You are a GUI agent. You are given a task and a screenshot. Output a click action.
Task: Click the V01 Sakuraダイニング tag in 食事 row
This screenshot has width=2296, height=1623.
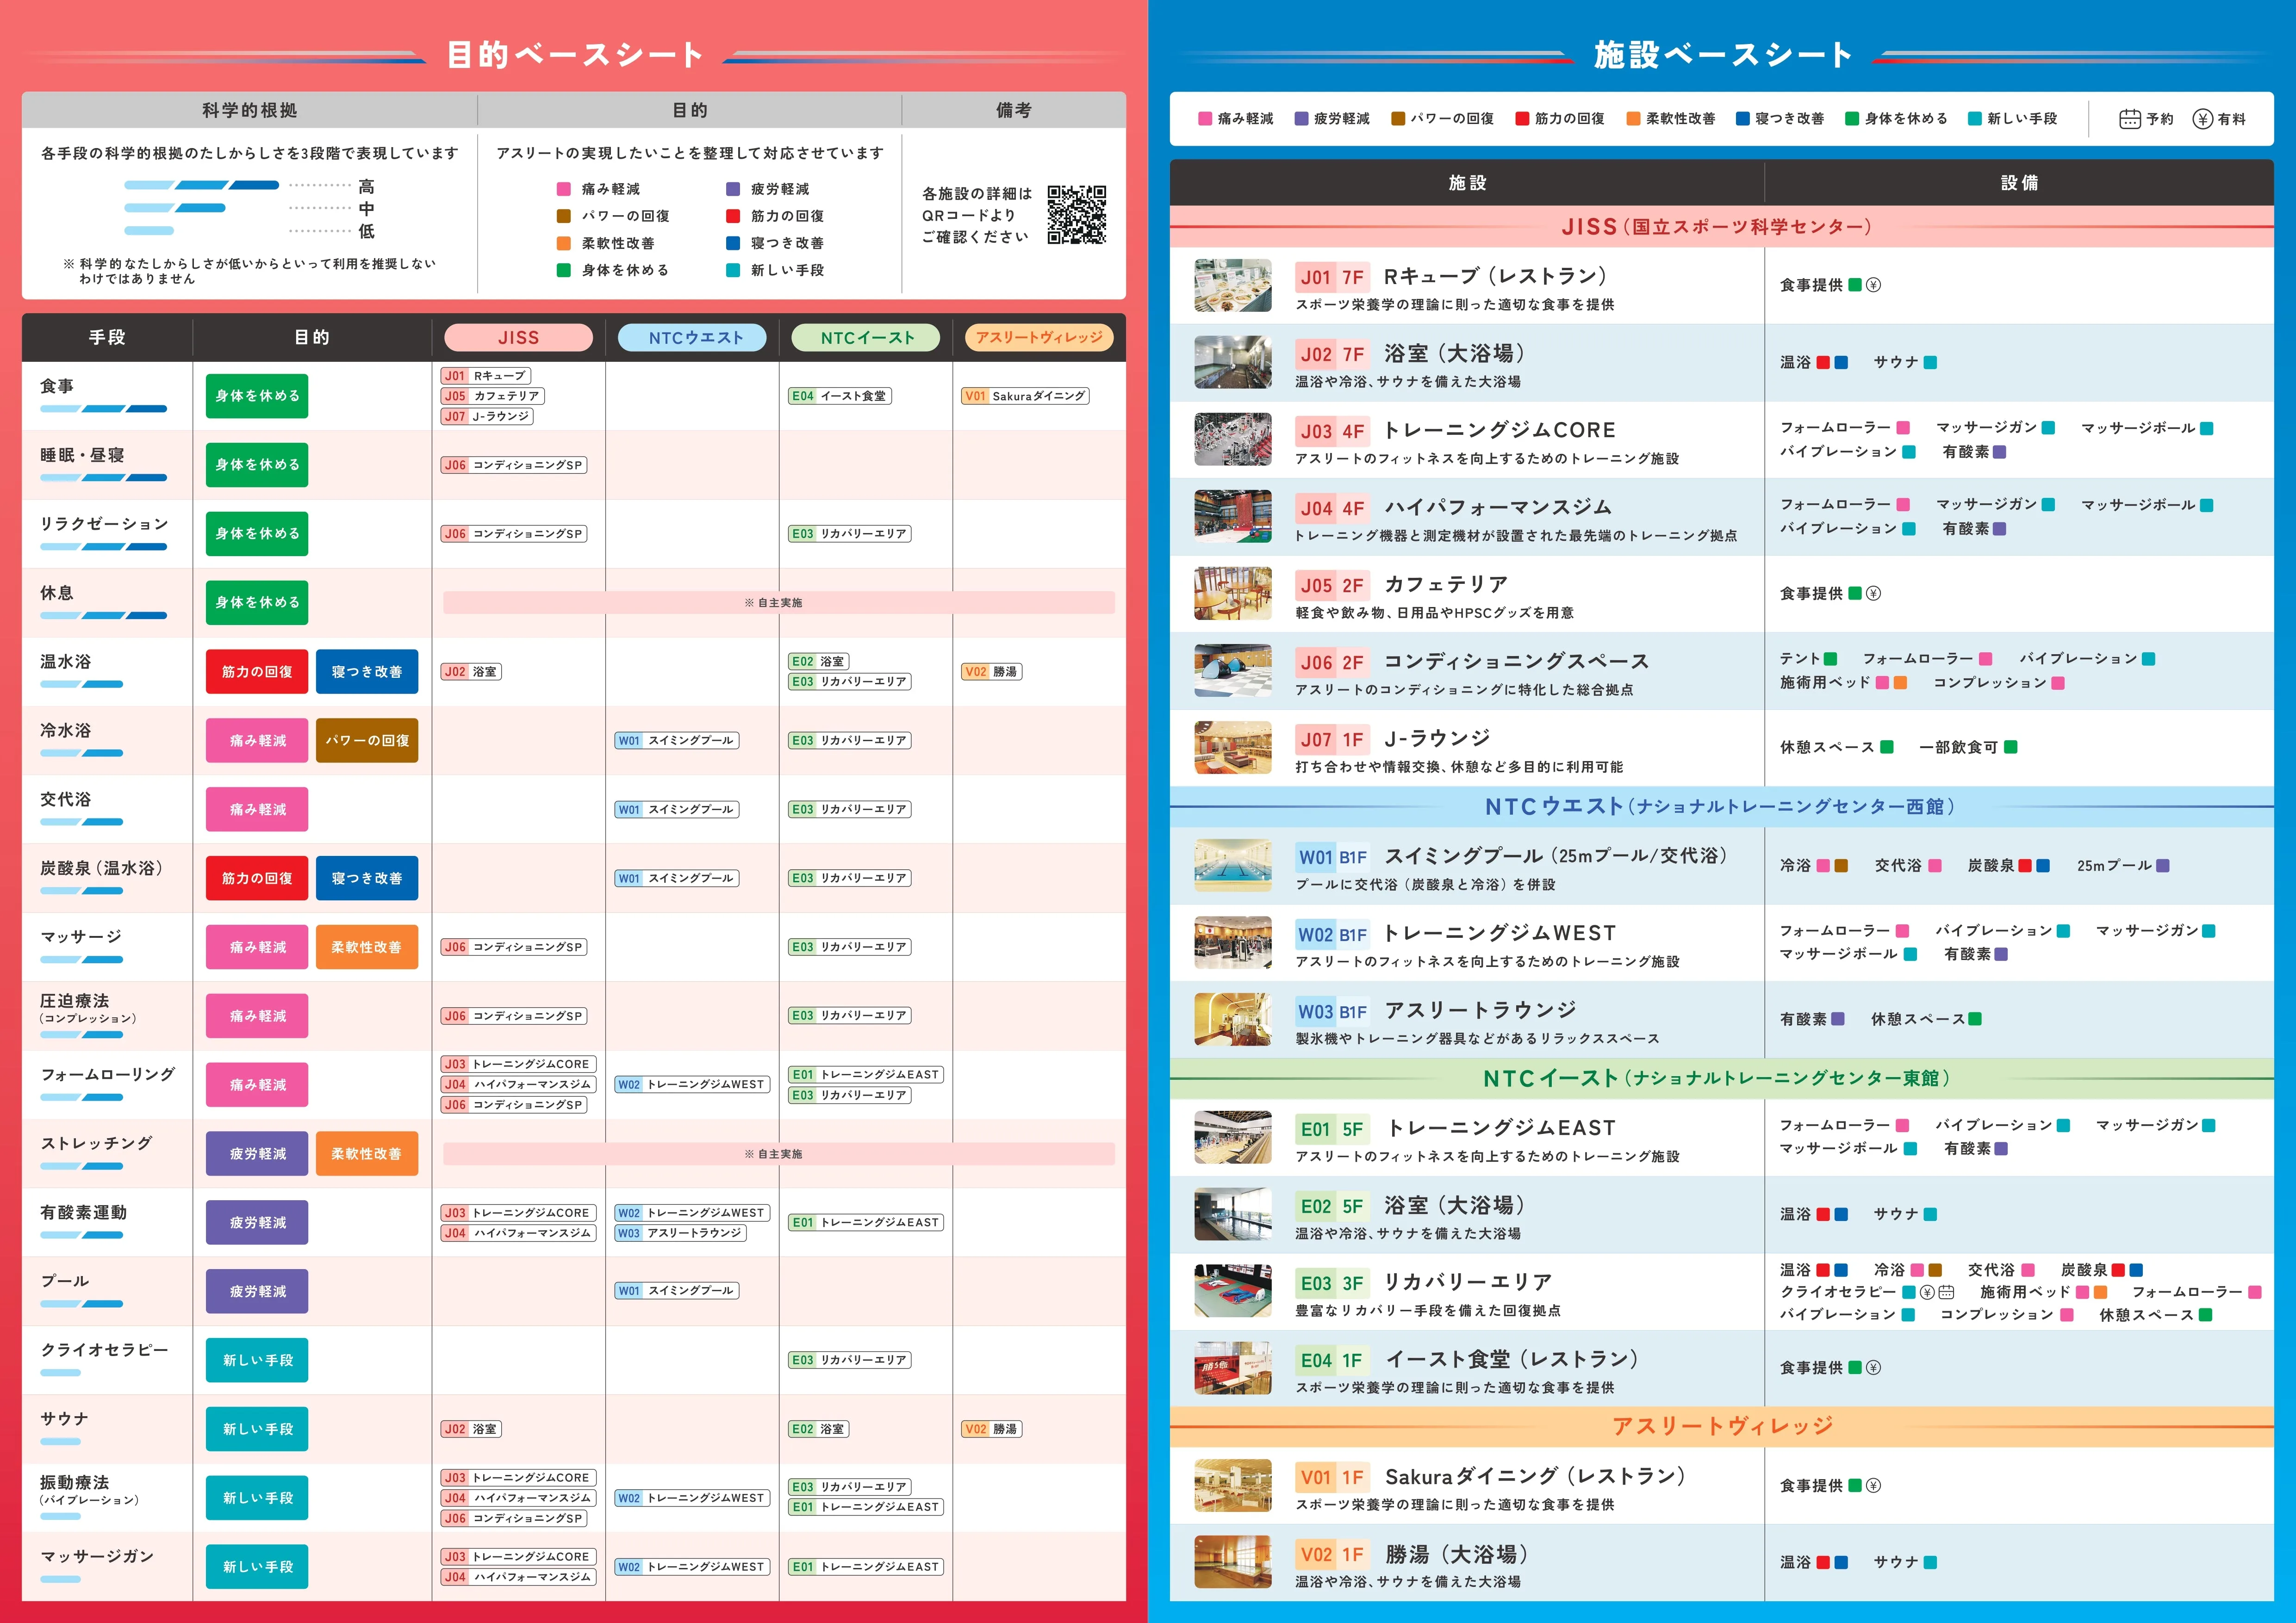(1025, 396)
